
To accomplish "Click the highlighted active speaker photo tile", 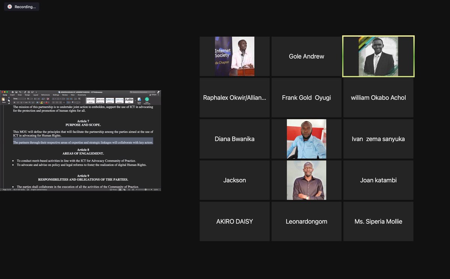I will (x=378, y=56).
